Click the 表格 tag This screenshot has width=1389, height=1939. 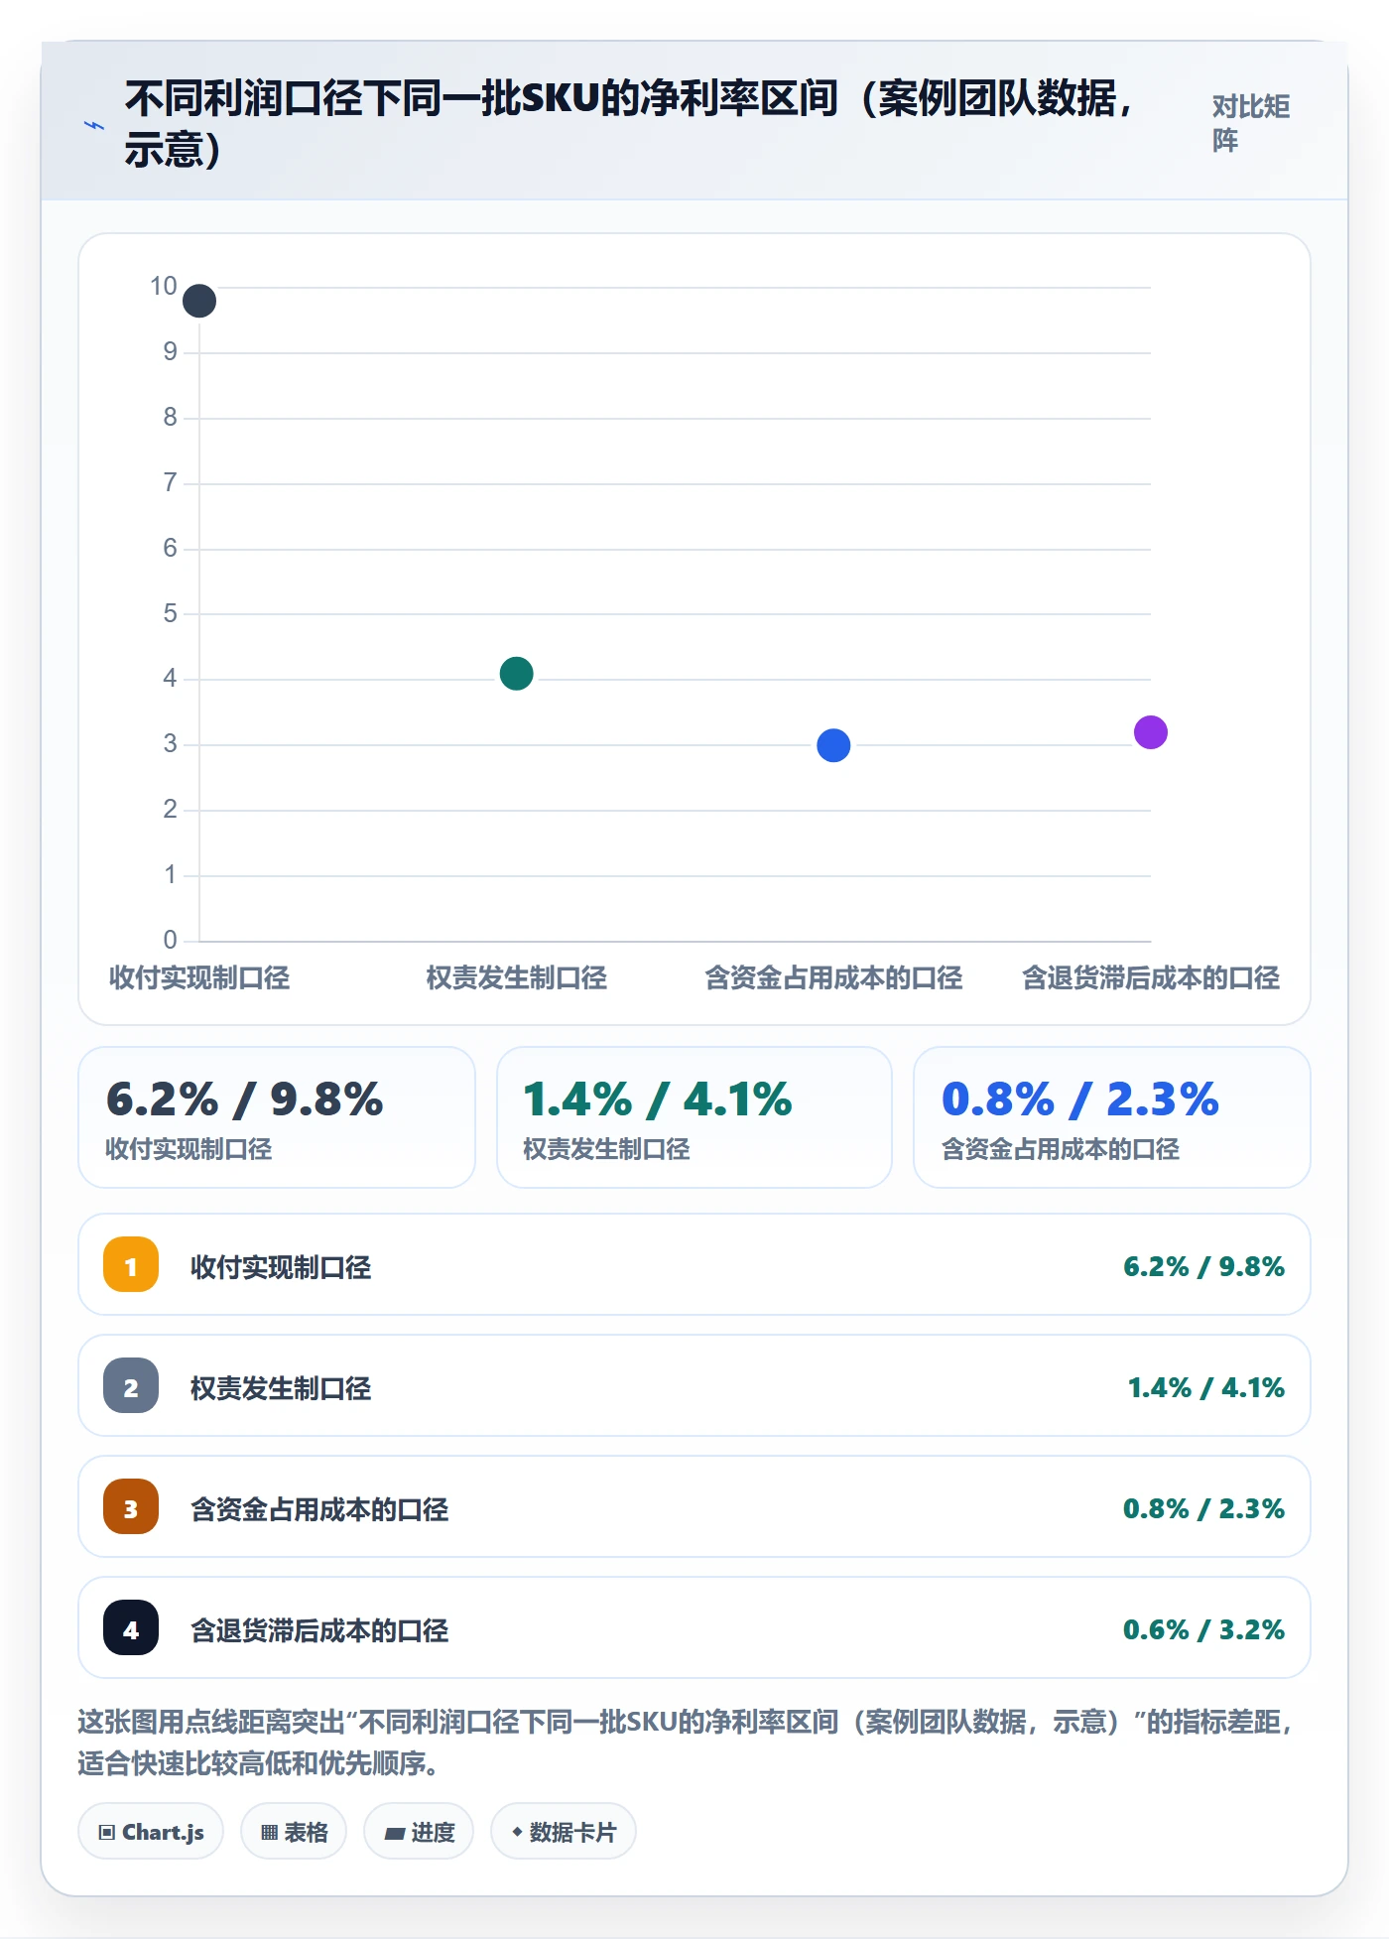tap(294, 1832)
